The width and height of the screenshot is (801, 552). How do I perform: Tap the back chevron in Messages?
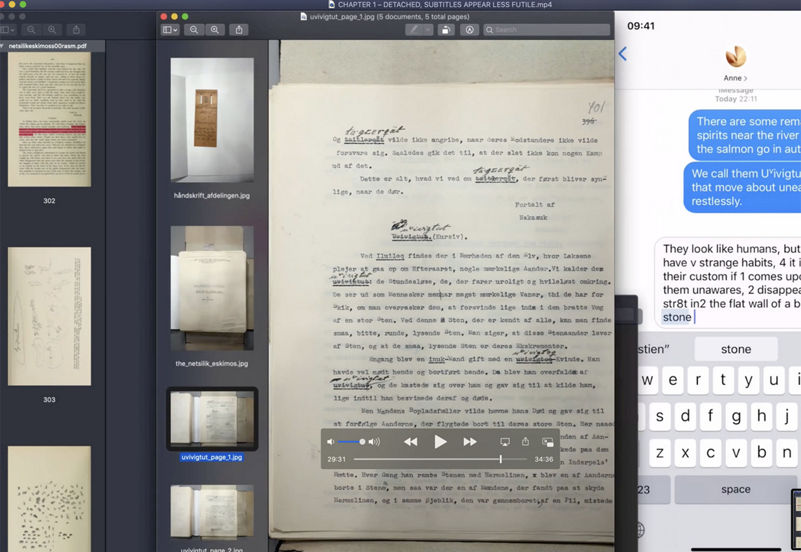[x=623, y=54]
